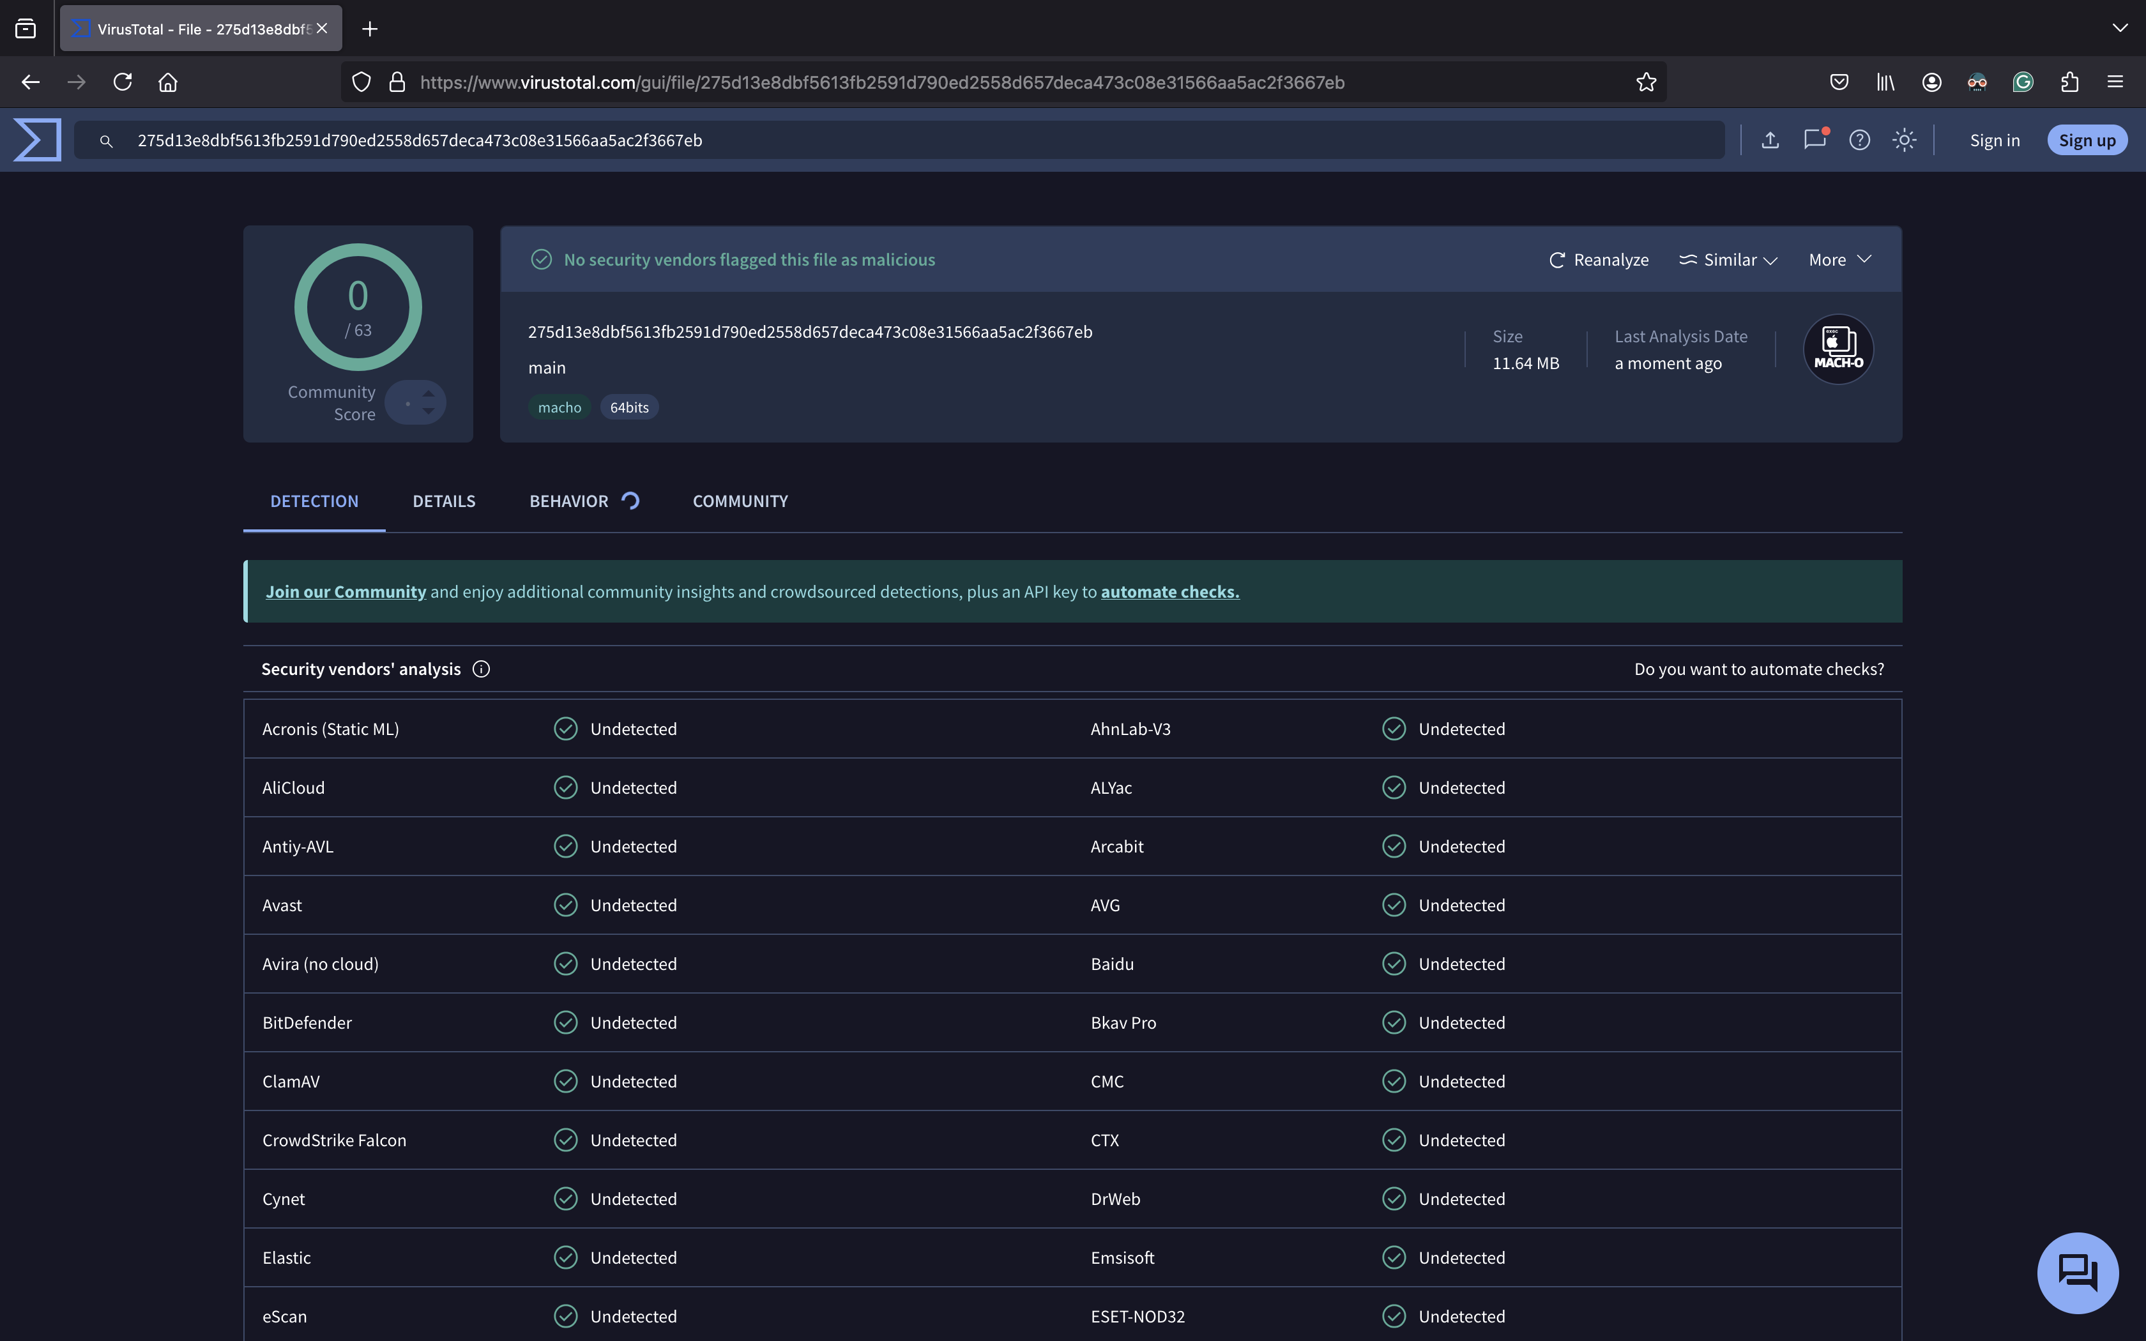Open a new tab with plus icon
Viewport: 2146px width, 1341px height.
(370, 29)
